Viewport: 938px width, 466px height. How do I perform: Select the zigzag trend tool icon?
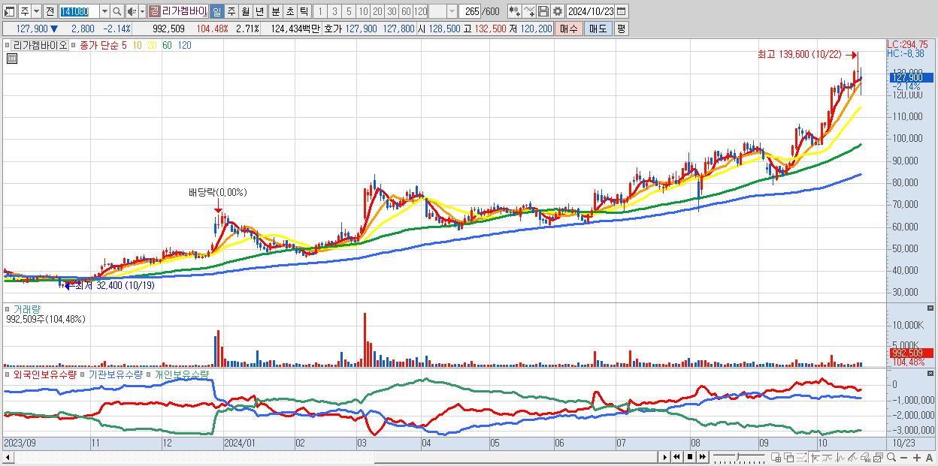click(840, 458)
